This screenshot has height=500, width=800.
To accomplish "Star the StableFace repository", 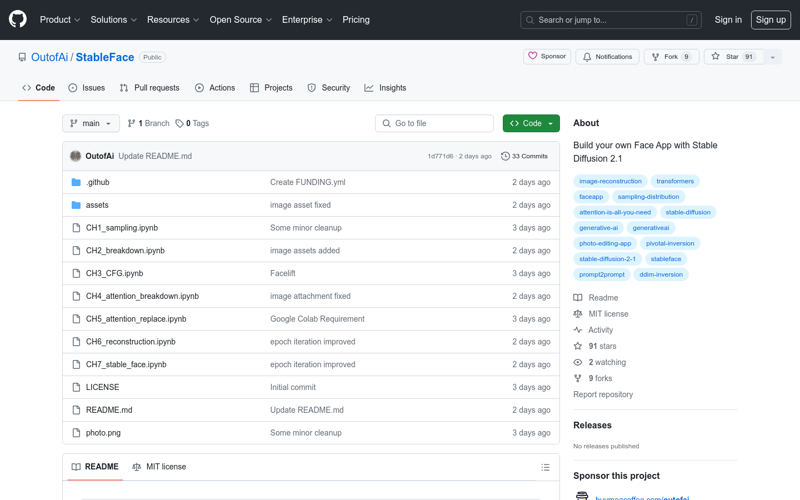I will coord(733,57).
